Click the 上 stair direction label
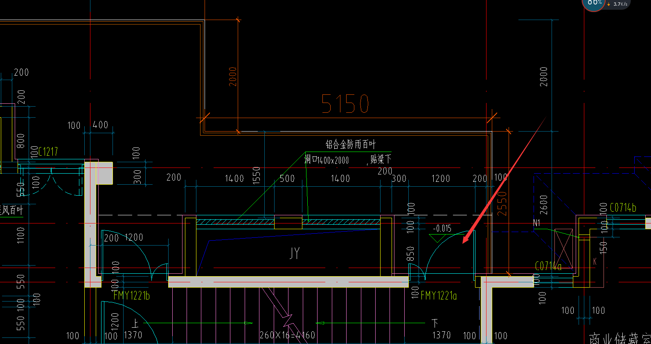The width and height of the screenshot is (651, 344). 135,324
